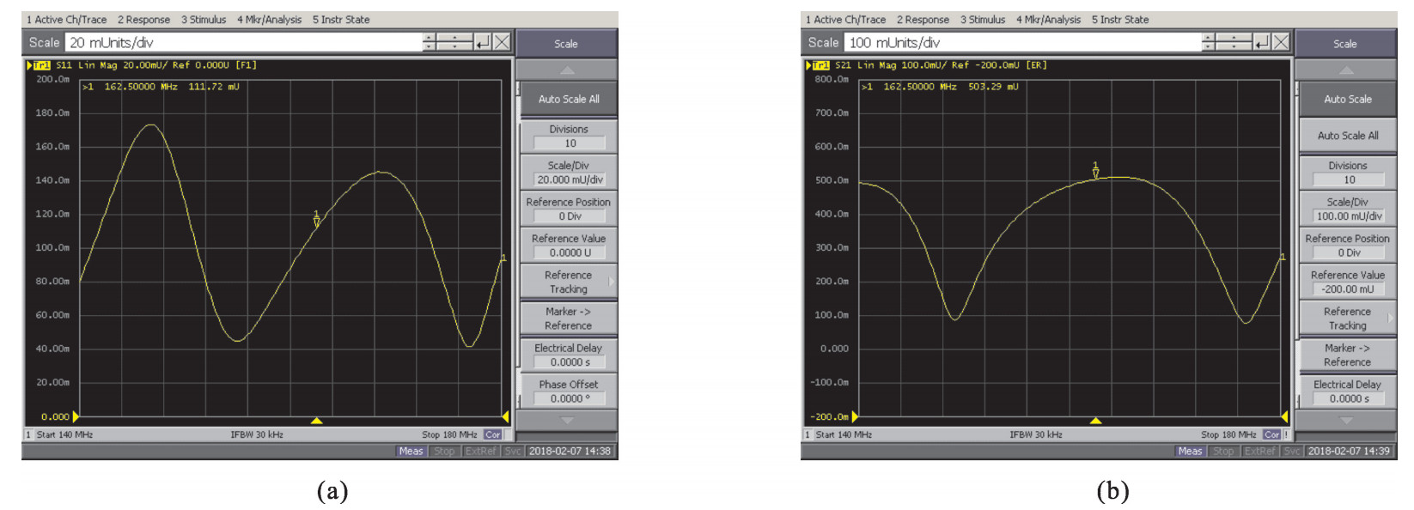Open Mkr/Analysis menu in the right window
Viewport: 1414px width, 510px height.
(x=1048, y=20)
